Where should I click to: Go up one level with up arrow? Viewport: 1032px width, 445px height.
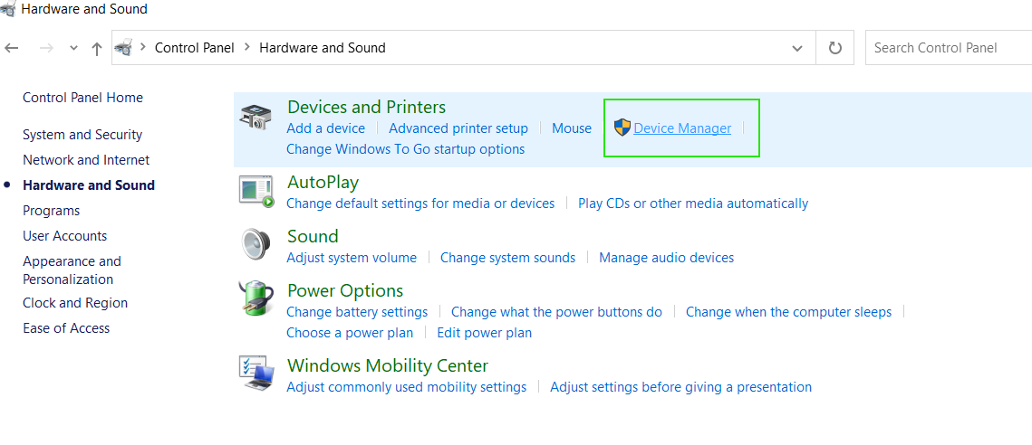point(97,48)
